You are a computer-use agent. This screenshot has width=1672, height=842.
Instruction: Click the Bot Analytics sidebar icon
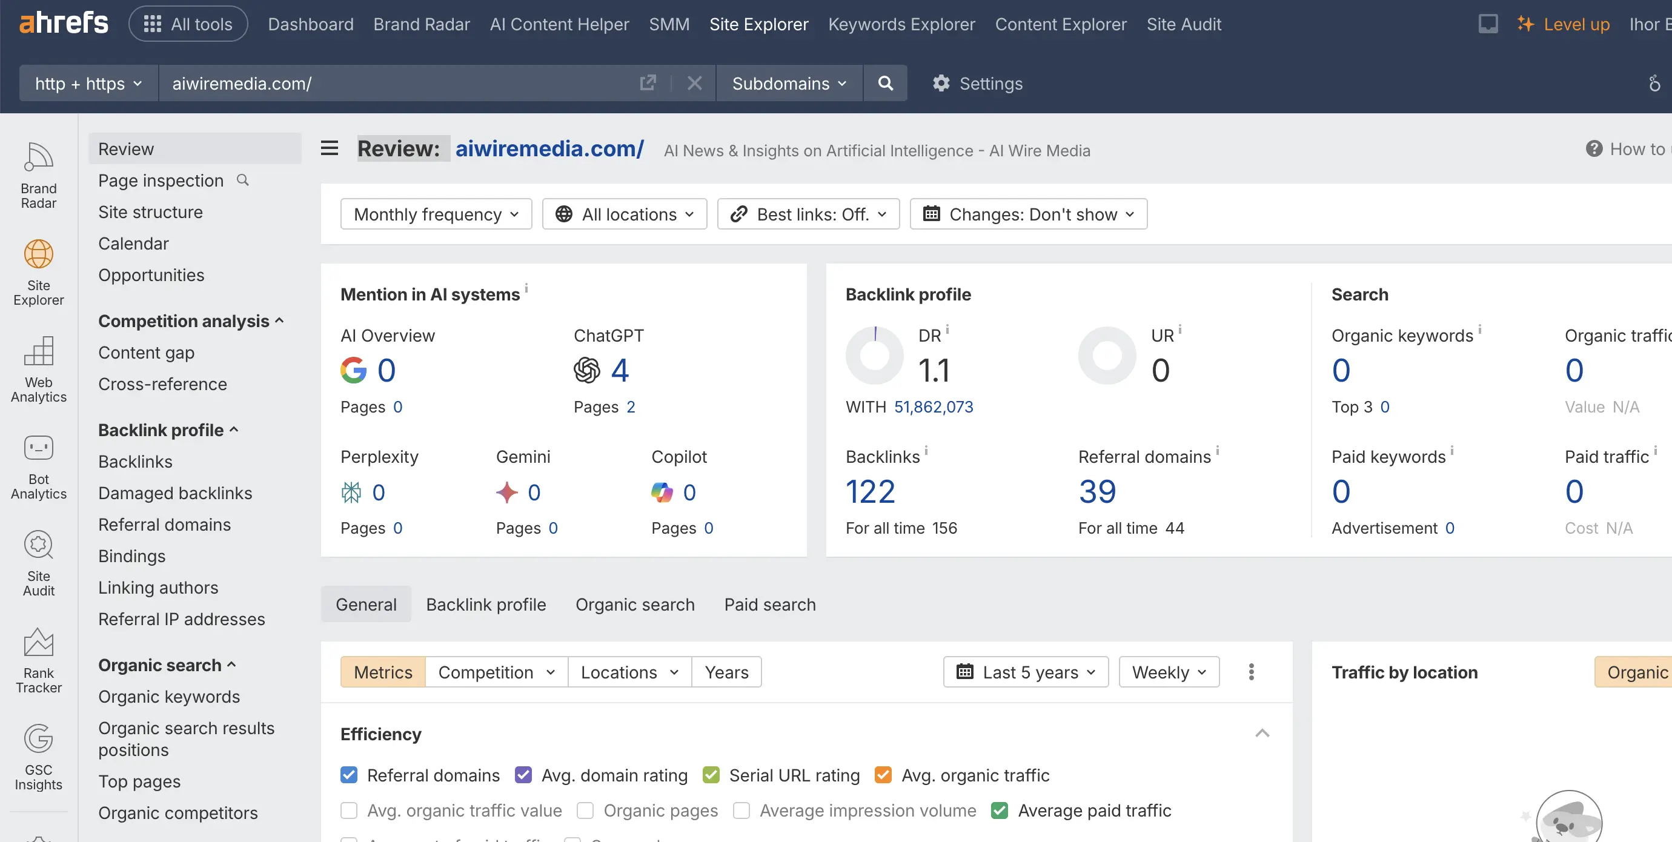click(38, 448)
